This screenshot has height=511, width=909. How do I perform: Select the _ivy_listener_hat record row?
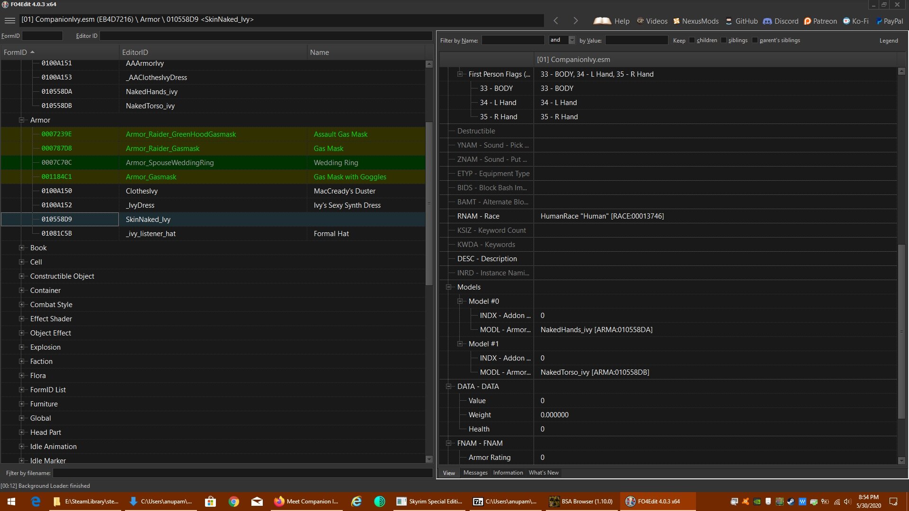pos(213,234)
